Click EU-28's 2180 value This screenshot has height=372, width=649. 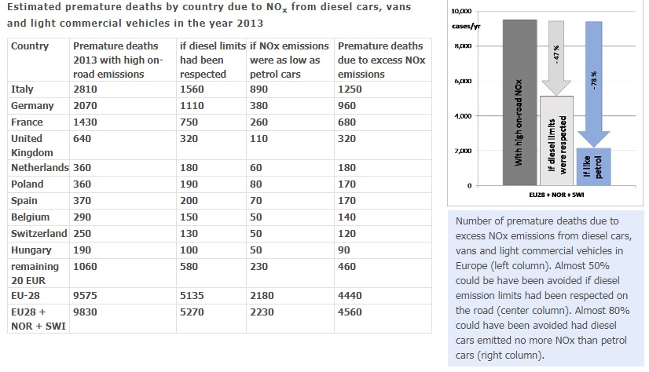(262, 296)
